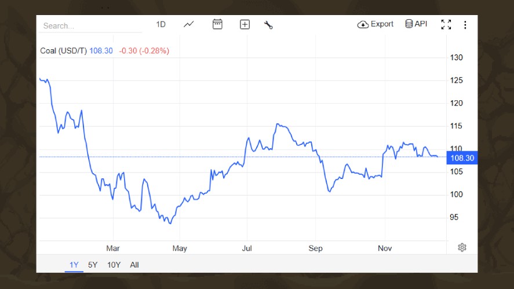Click the 108.30 value beside Coal label
Screen dimensions: 514x289
click(x=101, y=51)
